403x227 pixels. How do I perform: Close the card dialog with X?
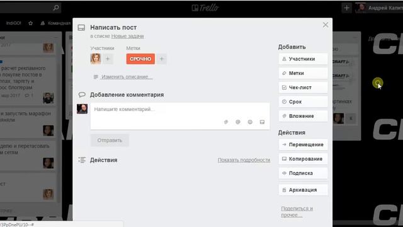coord(326,25)
